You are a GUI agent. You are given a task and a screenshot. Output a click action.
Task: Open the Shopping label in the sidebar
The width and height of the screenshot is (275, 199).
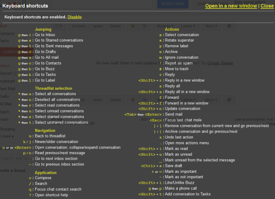point(8,129)
